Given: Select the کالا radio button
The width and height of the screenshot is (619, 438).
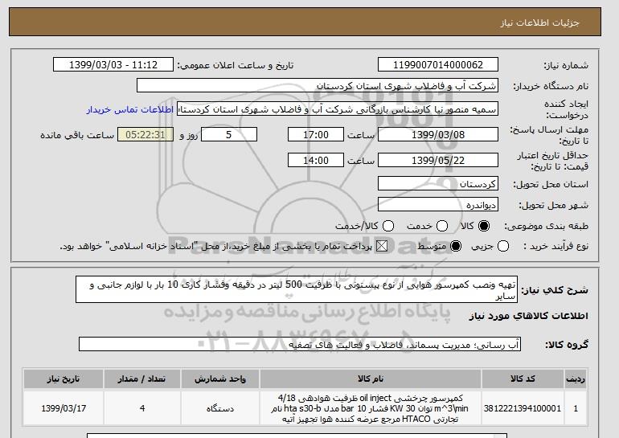Looking at the screenshot, I should point(484,226).
